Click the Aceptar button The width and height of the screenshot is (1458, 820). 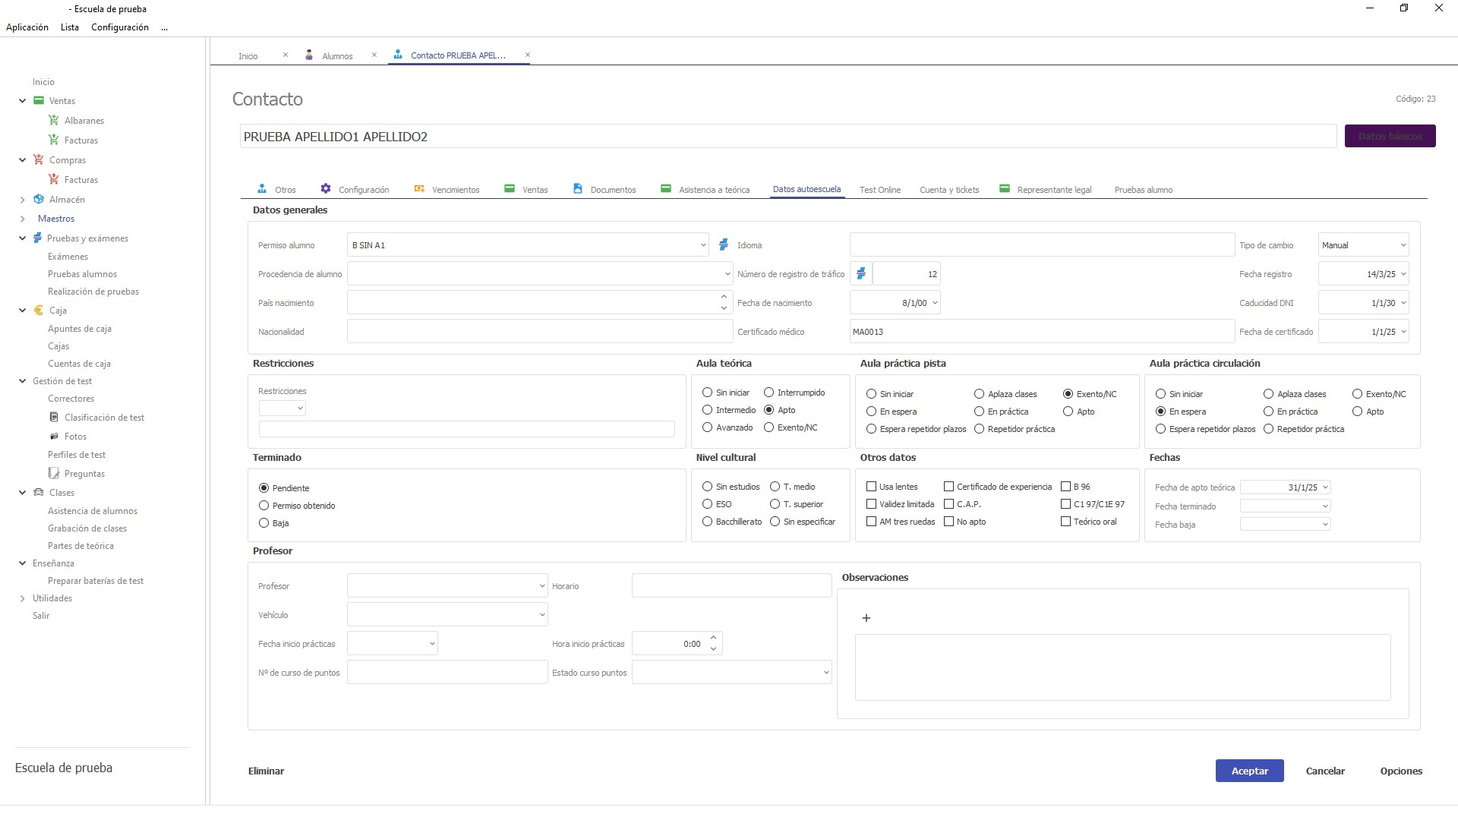coord(1249,771)
